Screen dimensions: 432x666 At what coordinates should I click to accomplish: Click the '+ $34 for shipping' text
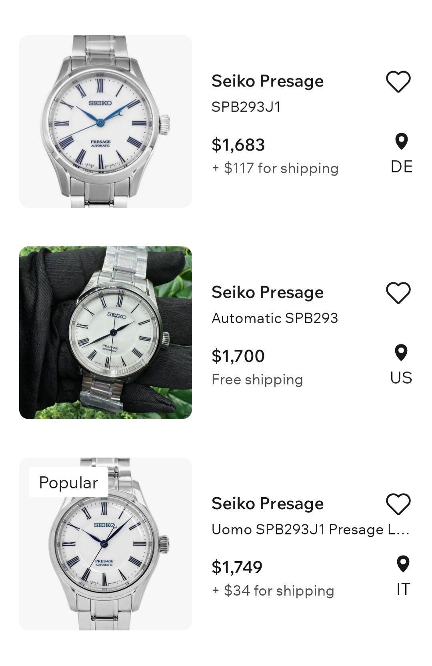tap(273, 590)
